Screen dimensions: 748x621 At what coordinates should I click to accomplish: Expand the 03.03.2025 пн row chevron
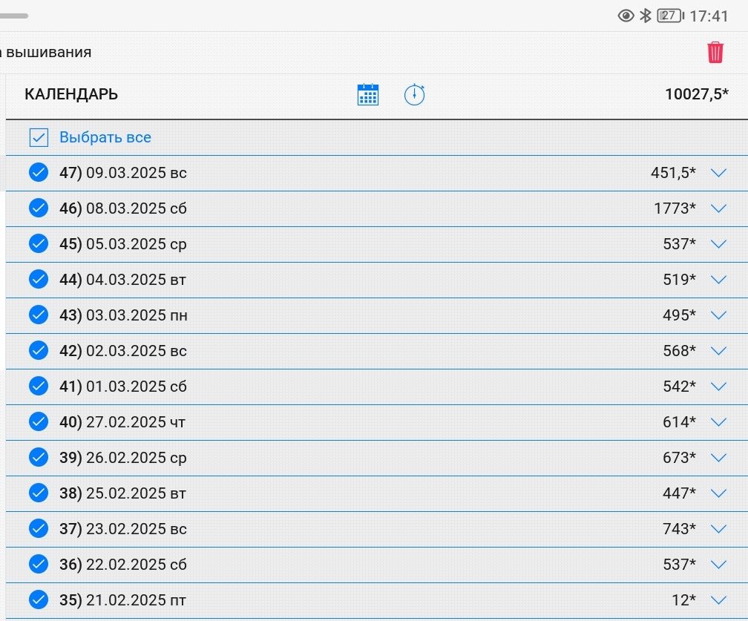click(x=718, y=315)
